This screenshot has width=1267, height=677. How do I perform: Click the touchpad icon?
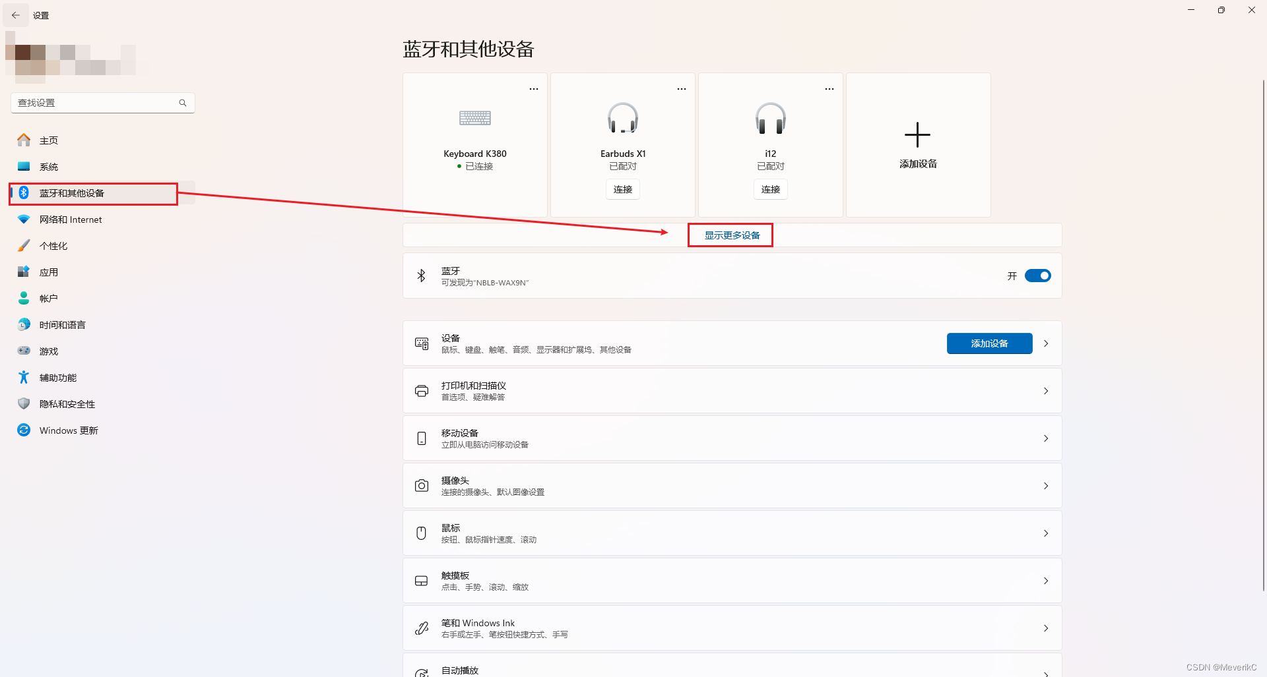pyautogui.click(x=422, y=581)
